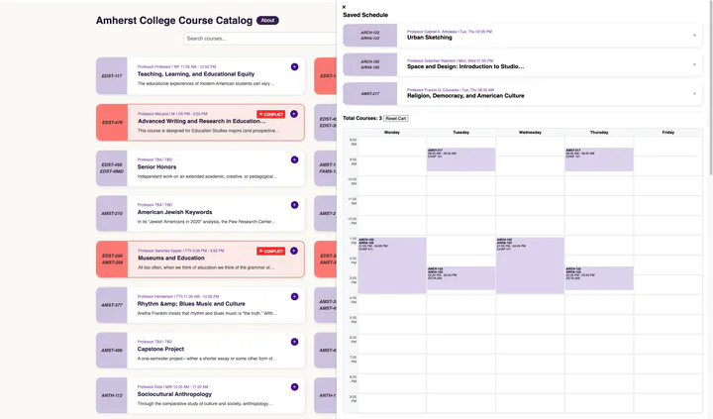This screenshot has height=419, width=713.
Task: Close the Saved Schedule panel
Action: (x=344, y=7)
